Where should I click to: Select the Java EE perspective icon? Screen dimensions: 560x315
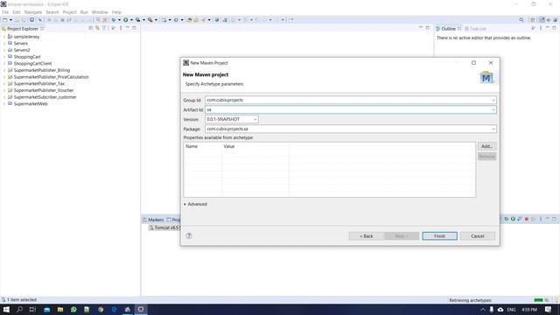542,20
